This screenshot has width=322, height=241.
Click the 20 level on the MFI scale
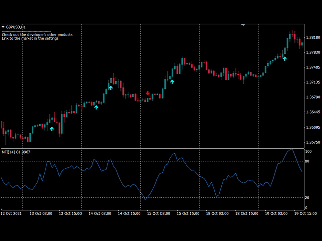click(308, 198)
